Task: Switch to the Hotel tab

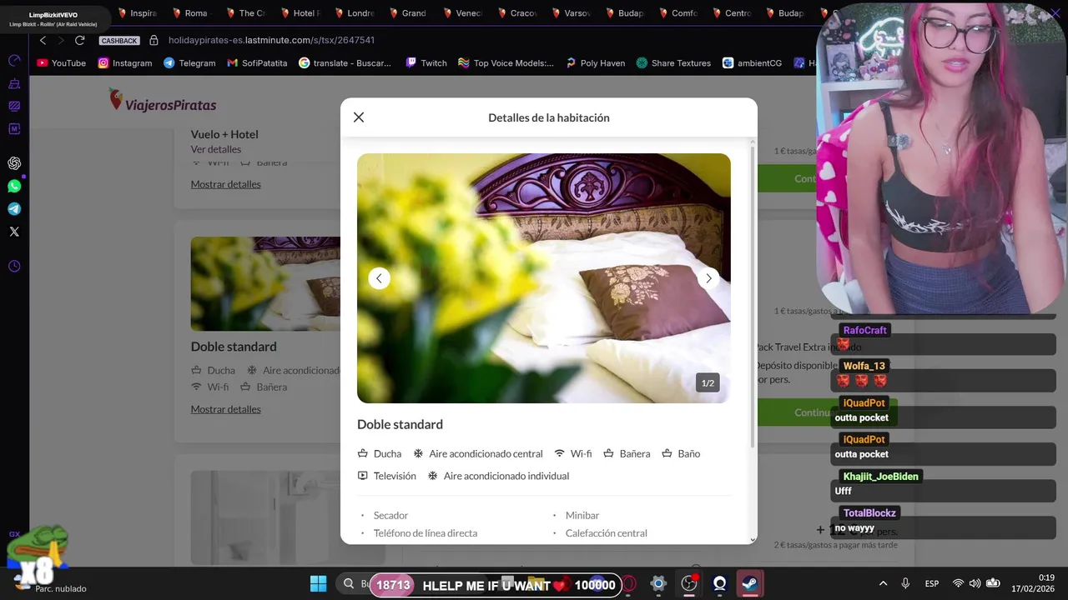Action: click(x=300, y=13)
